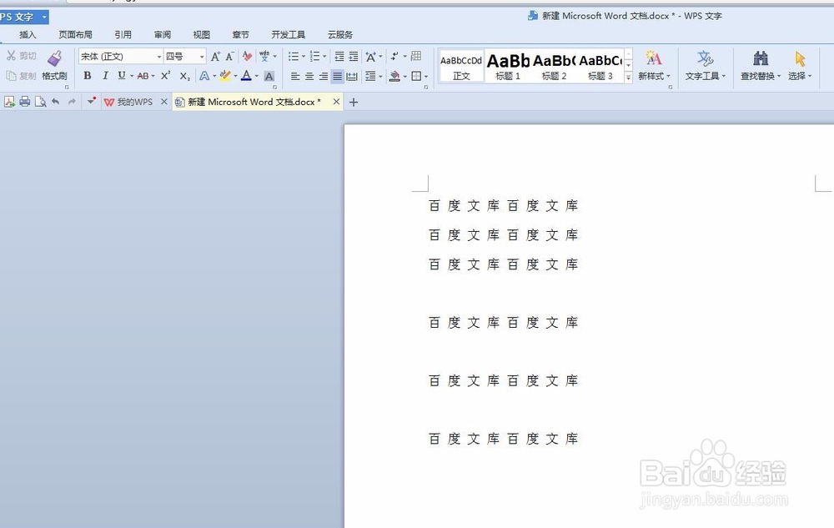The image size is (834, 528).
Task: Click the text effects outlined A icon
Action: (x=204, y=76)
